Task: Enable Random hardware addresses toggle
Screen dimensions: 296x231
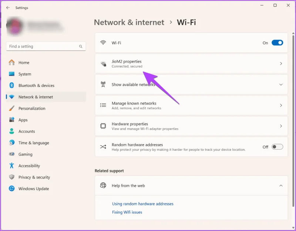Action: (277, 147)
